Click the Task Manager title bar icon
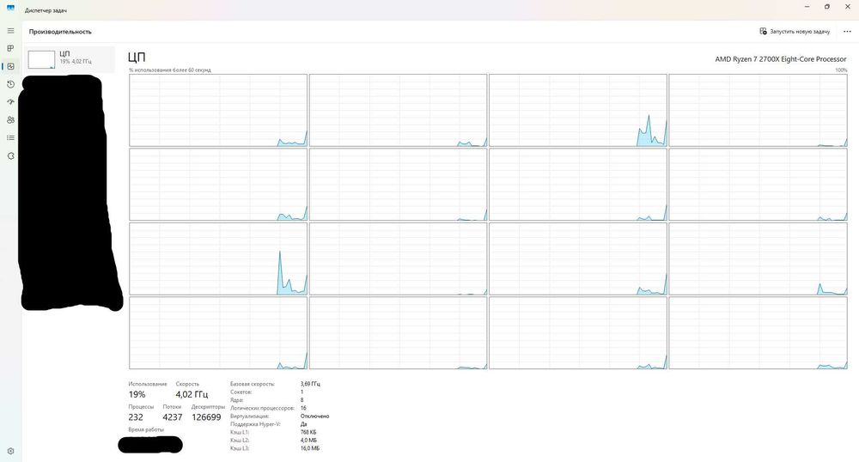Viewport: 859px width, 462px height. 10,9
